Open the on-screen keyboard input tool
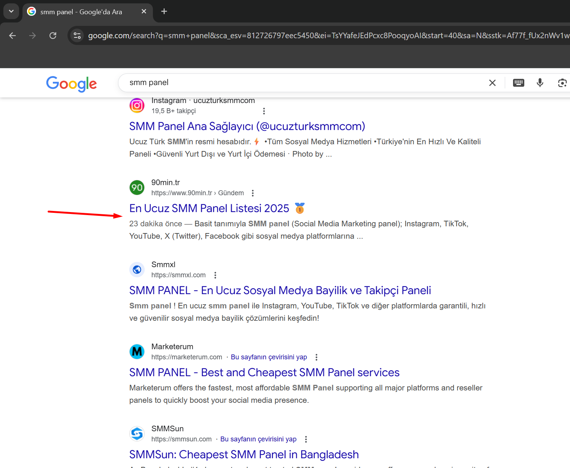 pyautogui.click(x=519, y=83)
